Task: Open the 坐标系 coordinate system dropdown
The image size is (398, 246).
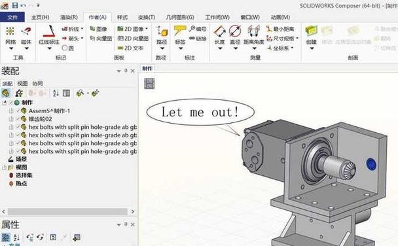Action: 292,48
